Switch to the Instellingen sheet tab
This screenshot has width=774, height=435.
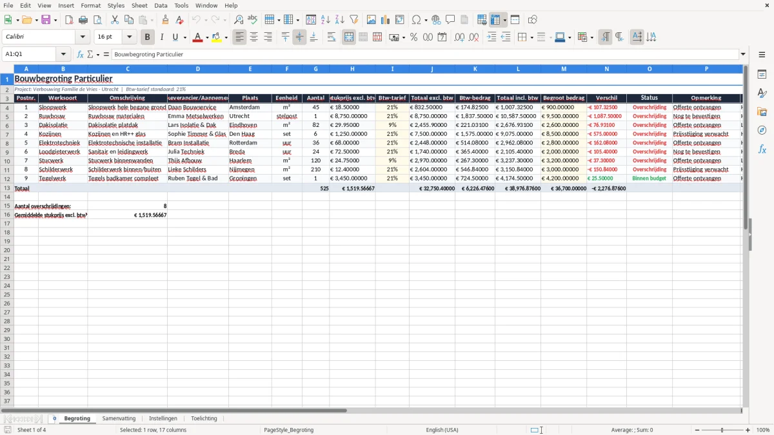163,419
